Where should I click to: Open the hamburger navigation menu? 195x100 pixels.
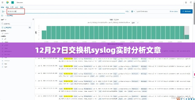(x=2, y=2)
